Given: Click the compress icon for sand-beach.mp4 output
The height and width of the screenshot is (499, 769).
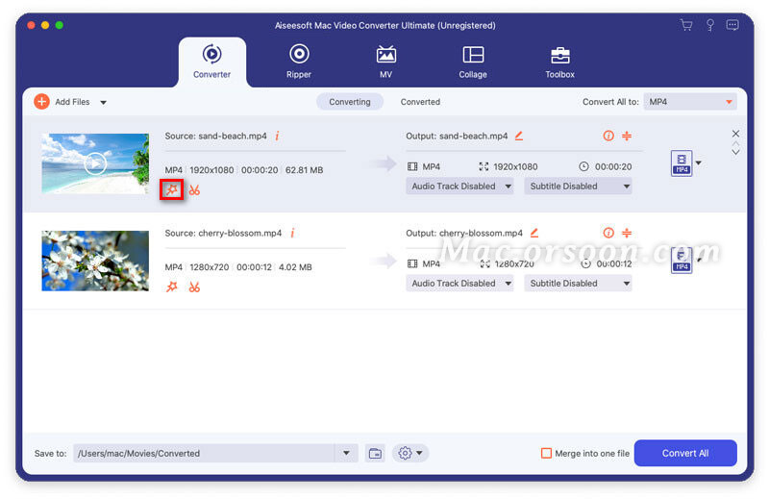Looking at the screenshot, I should [x=627, y=136].
